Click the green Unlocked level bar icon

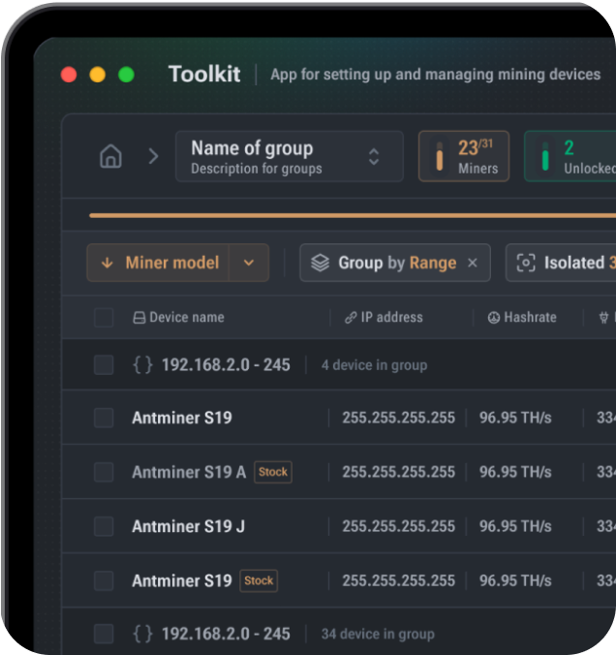545,156
